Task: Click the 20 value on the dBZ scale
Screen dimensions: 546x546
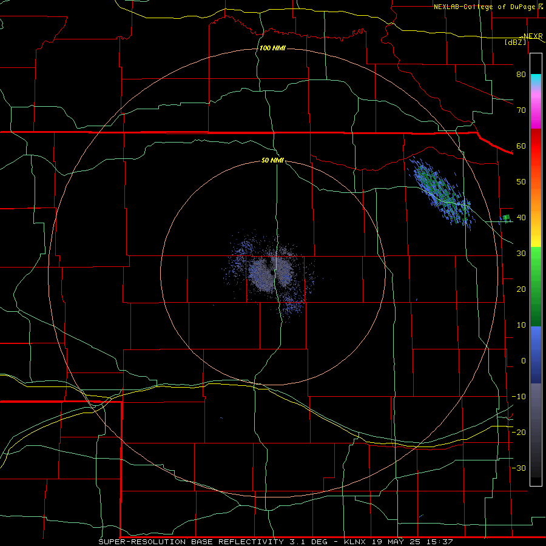Action: click(x=521, y=289)
